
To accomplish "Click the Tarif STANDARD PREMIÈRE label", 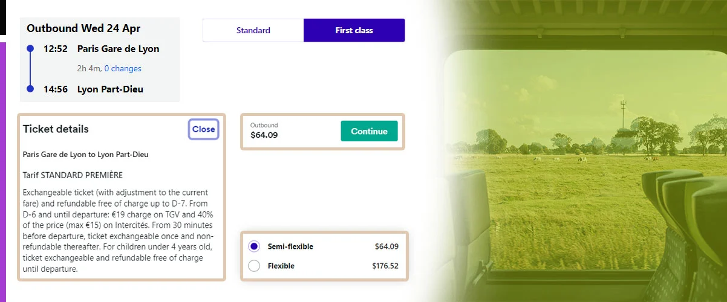I will click(x=73, y=175).
